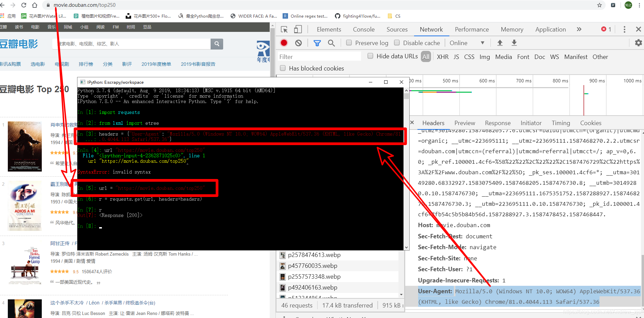Click request list scrollbar down arrow
Viewport: 644px width, 318px height.
point(401,295)
